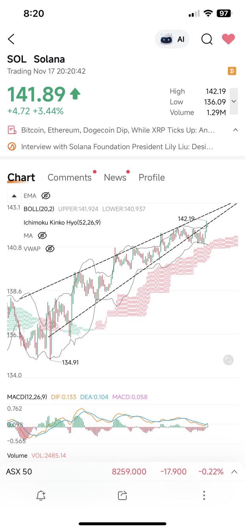Open search with the magnifier icon

click(207, 39)
